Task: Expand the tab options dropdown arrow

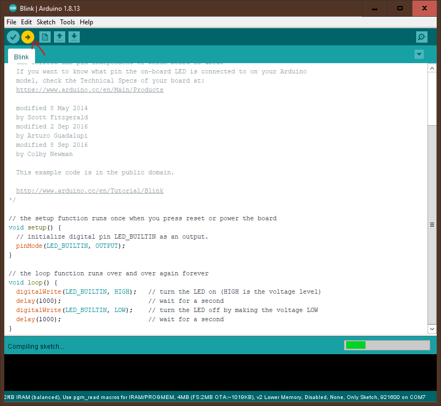Action: 419,55
